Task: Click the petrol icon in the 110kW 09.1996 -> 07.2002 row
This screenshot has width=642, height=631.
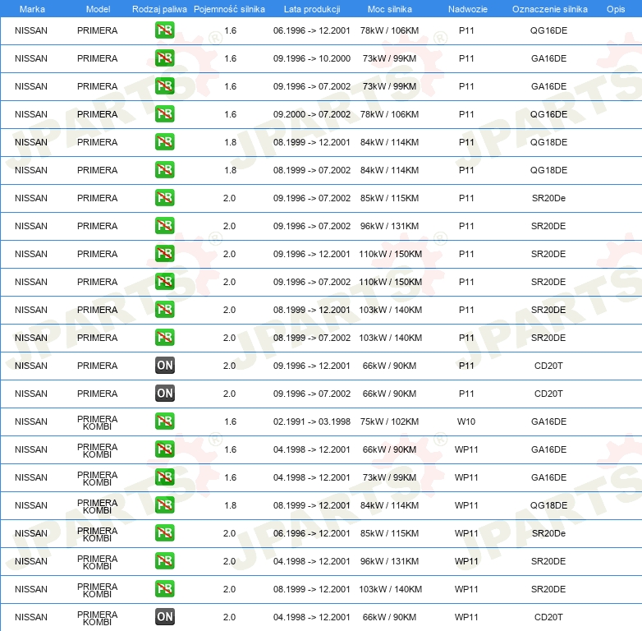Action: click(164, 282)
